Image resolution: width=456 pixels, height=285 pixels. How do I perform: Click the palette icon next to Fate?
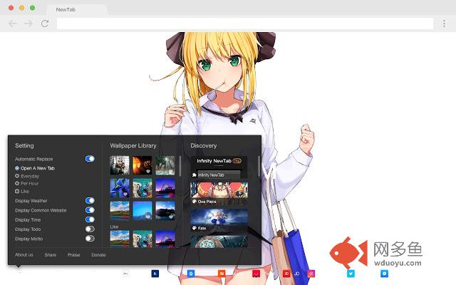[195, 228]
